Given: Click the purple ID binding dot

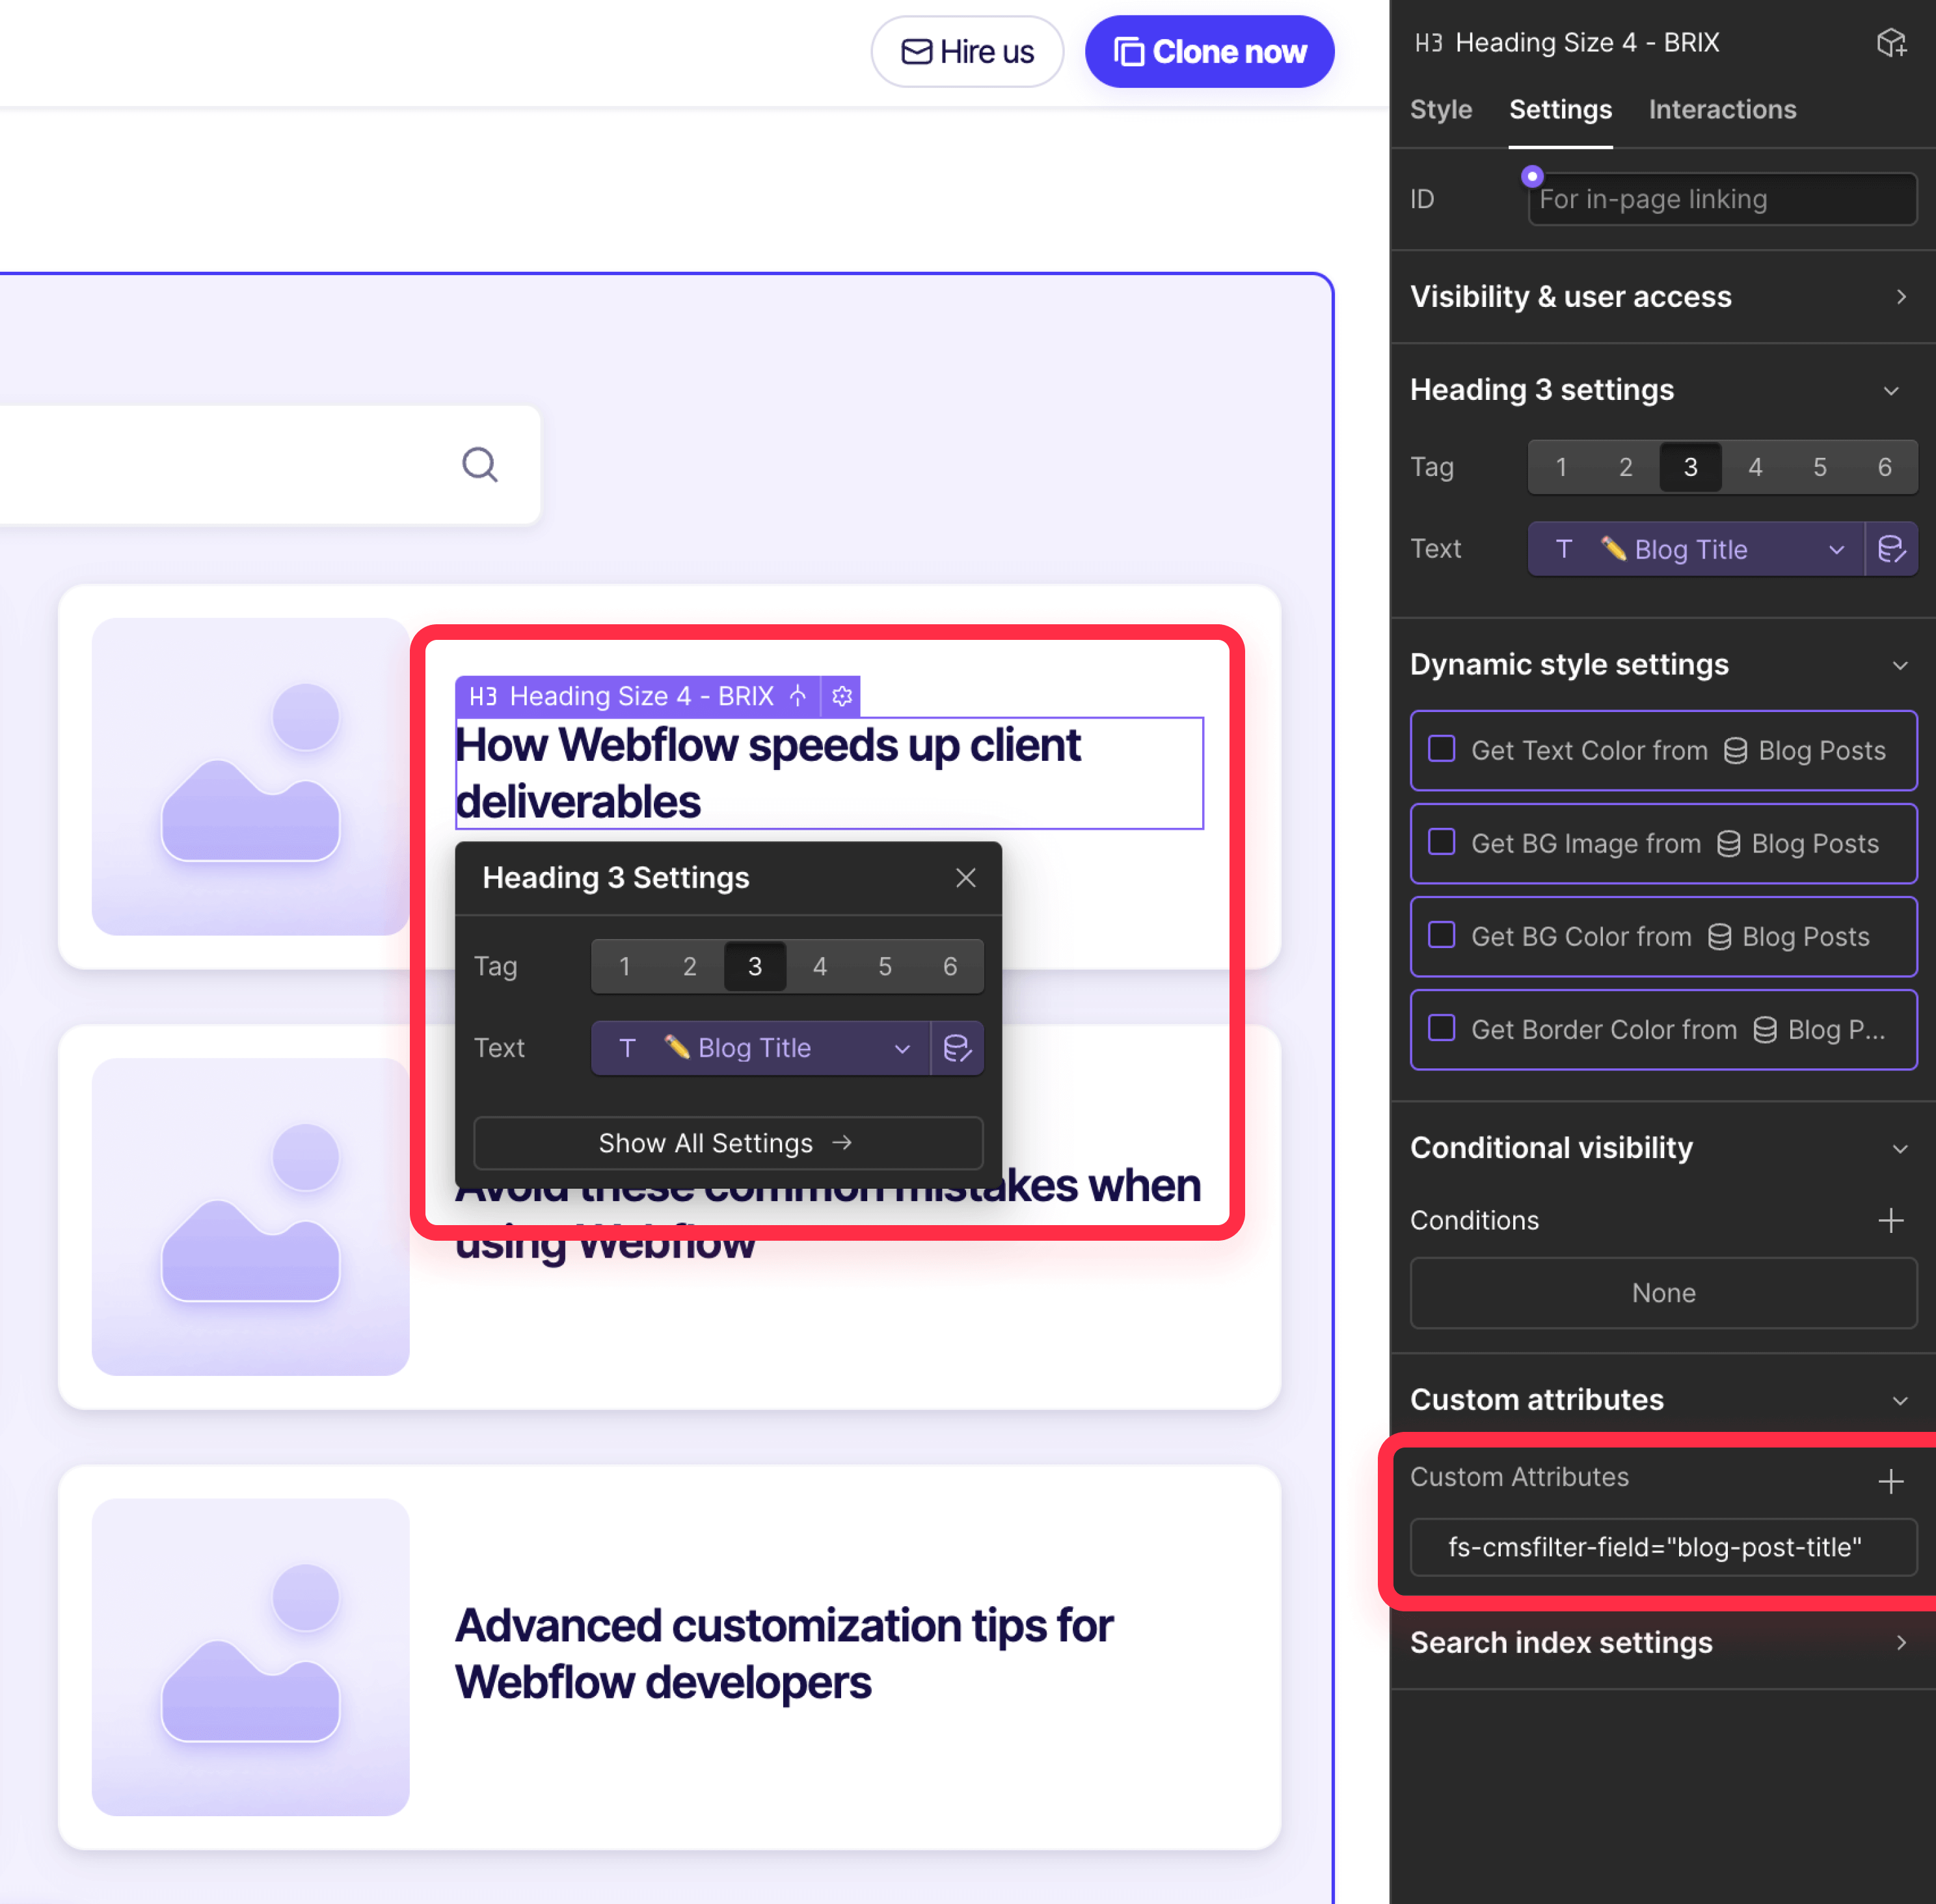Looking at the screenshot, I should pyautogui.click(x=1532, y=176).
